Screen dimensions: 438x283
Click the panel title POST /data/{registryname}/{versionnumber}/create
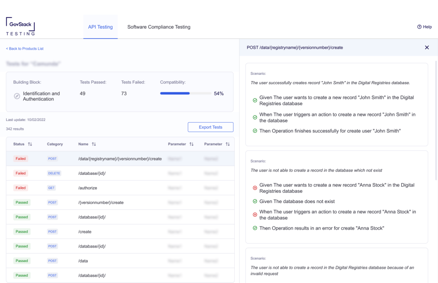coord(295,47)
